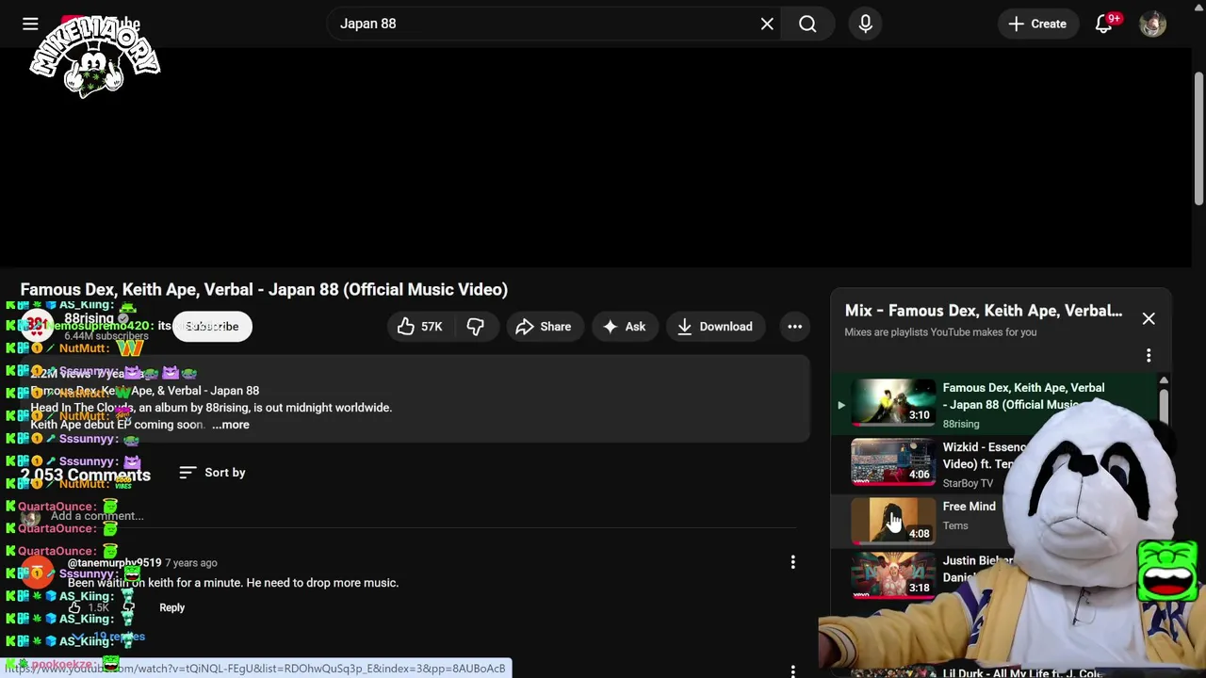Subscribe to the 88rising channel
The image size is (1206, 678).
212,327
